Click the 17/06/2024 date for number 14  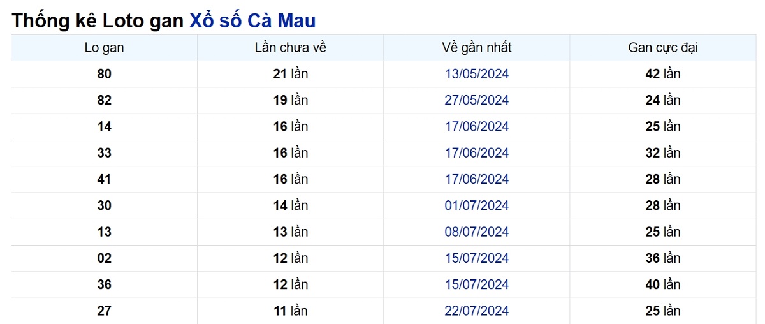pos(477,126)
